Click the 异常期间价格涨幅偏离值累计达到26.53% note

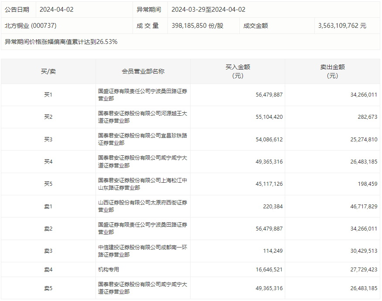[61, 42]
